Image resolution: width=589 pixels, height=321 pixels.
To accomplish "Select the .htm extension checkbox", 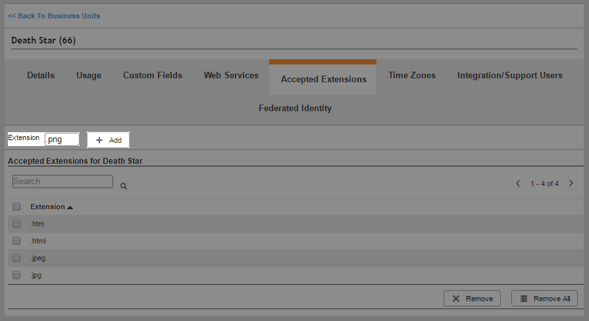I will click(16, 224).
